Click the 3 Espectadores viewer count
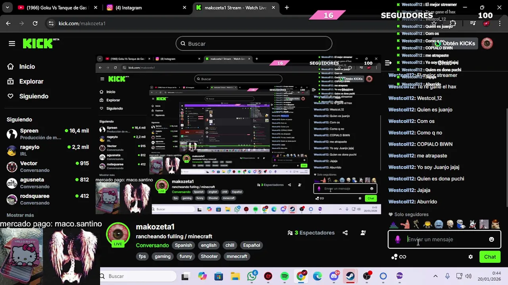 coord(311,233)
